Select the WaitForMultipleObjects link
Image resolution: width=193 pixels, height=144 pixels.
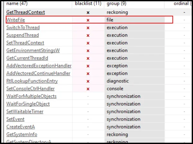[31, 96]
